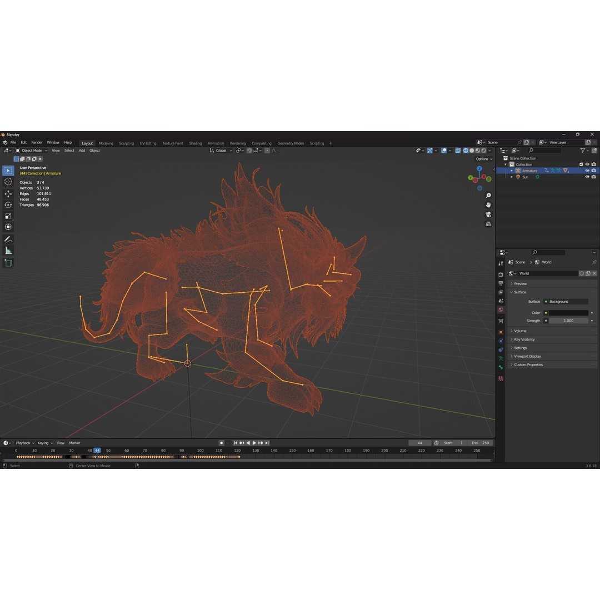The height and width of the screenshot is (600, 600).
Task: Open the File menu
Action: pyautogui.click(x=13, y=142)
